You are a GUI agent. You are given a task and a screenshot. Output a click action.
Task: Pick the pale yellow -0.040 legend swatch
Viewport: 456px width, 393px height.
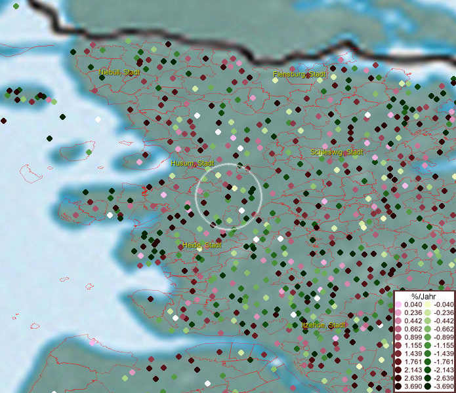(428, 305)
